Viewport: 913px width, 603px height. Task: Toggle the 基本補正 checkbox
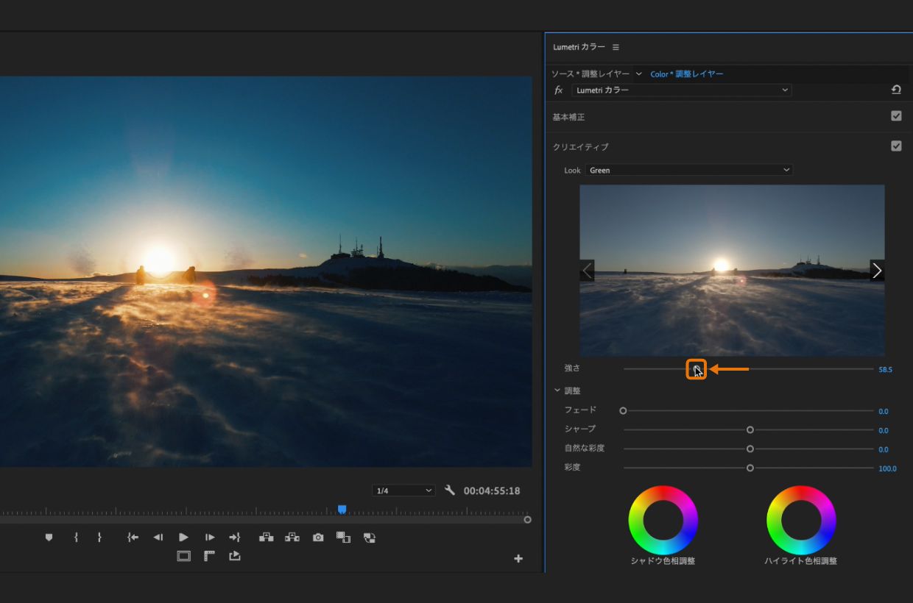(896, 116)
